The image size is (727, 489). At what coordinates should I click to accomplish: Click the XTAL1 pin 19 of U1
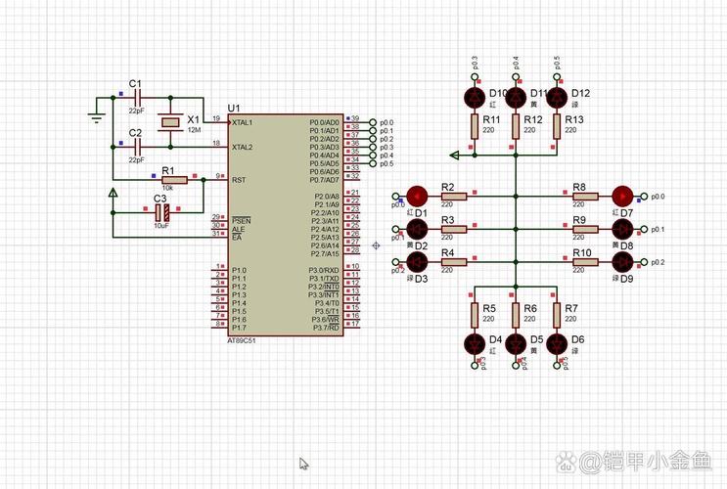[x=218, y=122]
